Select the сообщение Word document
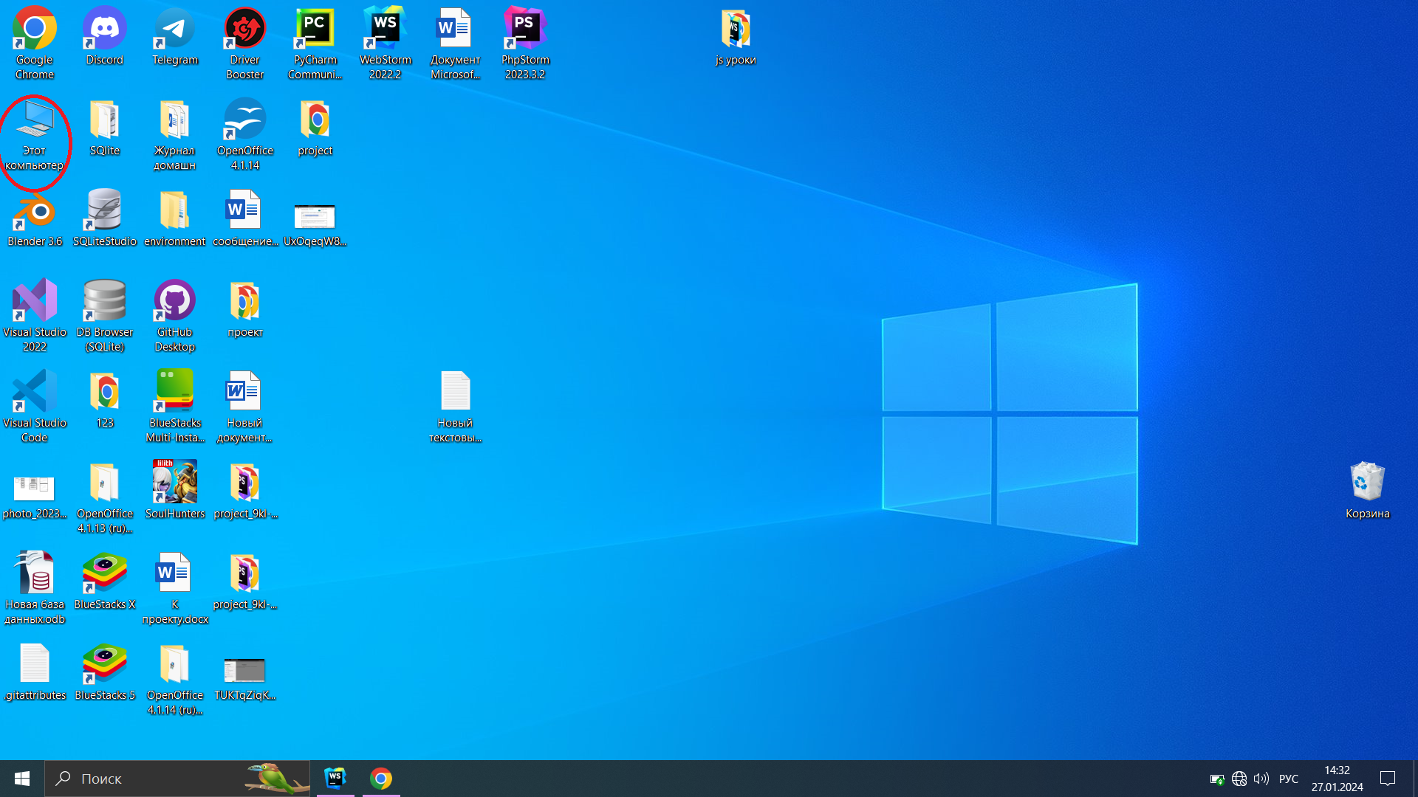The width and height of the screenshot is (1418, 797). 245,218
